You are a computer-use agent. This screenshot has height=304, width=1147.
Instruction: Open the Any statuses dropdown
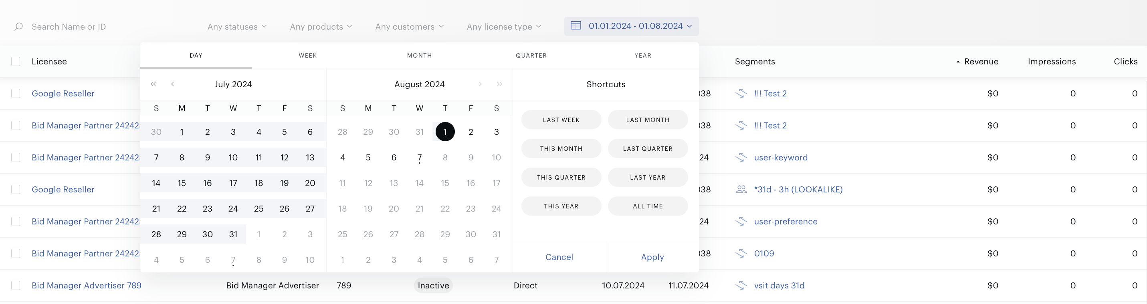(x=237, y=27)
